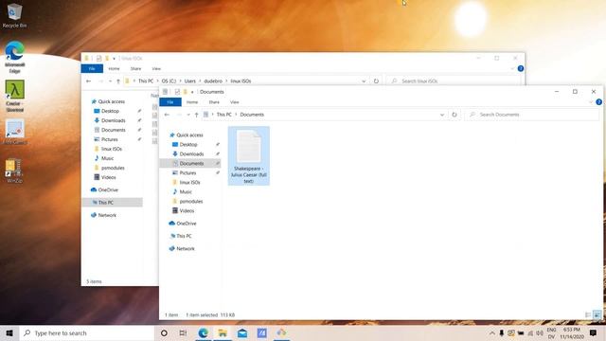The height and width of the screenshot is (341, 606).
Task: Open help icon in Documents window
Action: pos(598,102)
